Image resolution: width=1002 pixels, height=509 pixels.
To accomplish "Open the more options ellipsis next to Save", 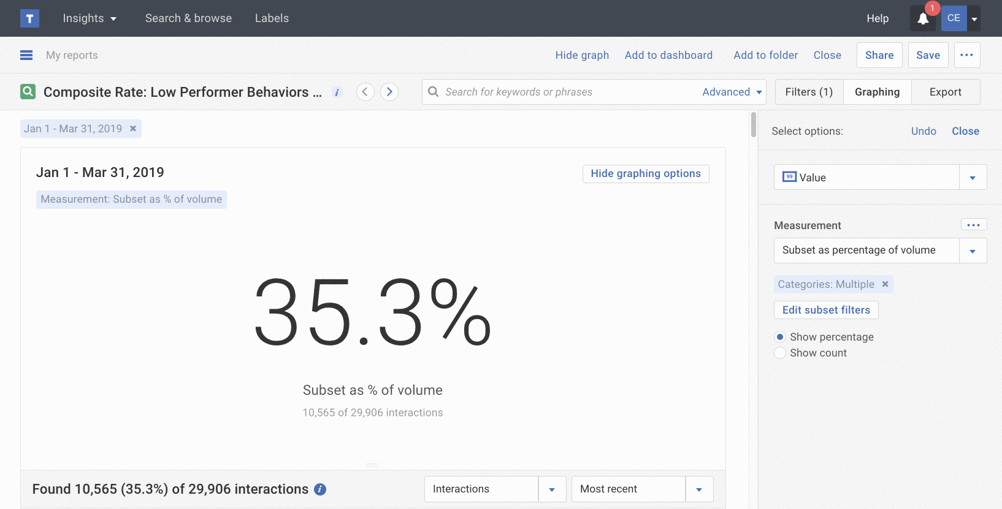I will 966,55.
